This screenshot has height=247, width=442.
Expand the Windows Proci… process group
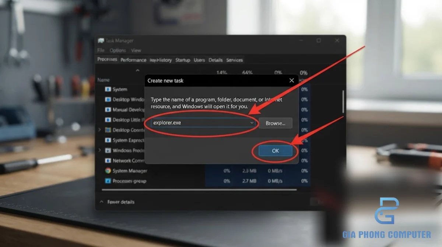[x=100, y=150]
